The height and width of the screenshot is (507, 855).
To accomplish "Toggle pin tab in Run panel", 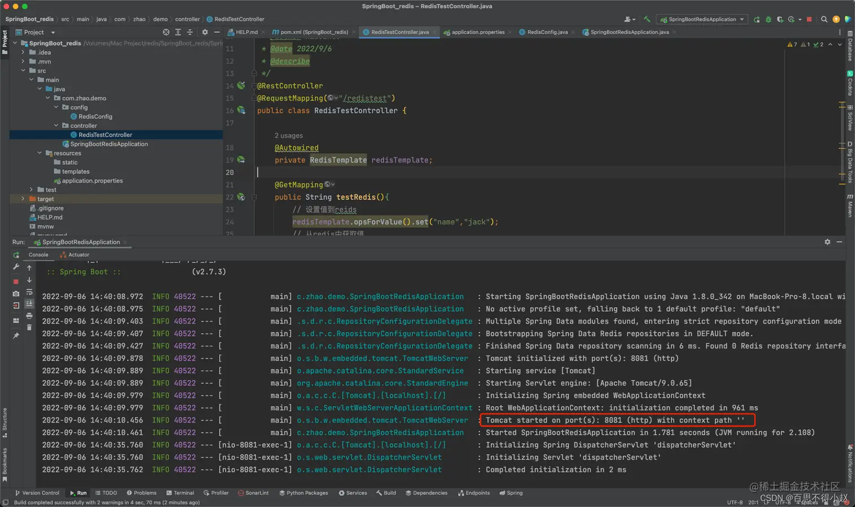I will [x=16, y=336].
